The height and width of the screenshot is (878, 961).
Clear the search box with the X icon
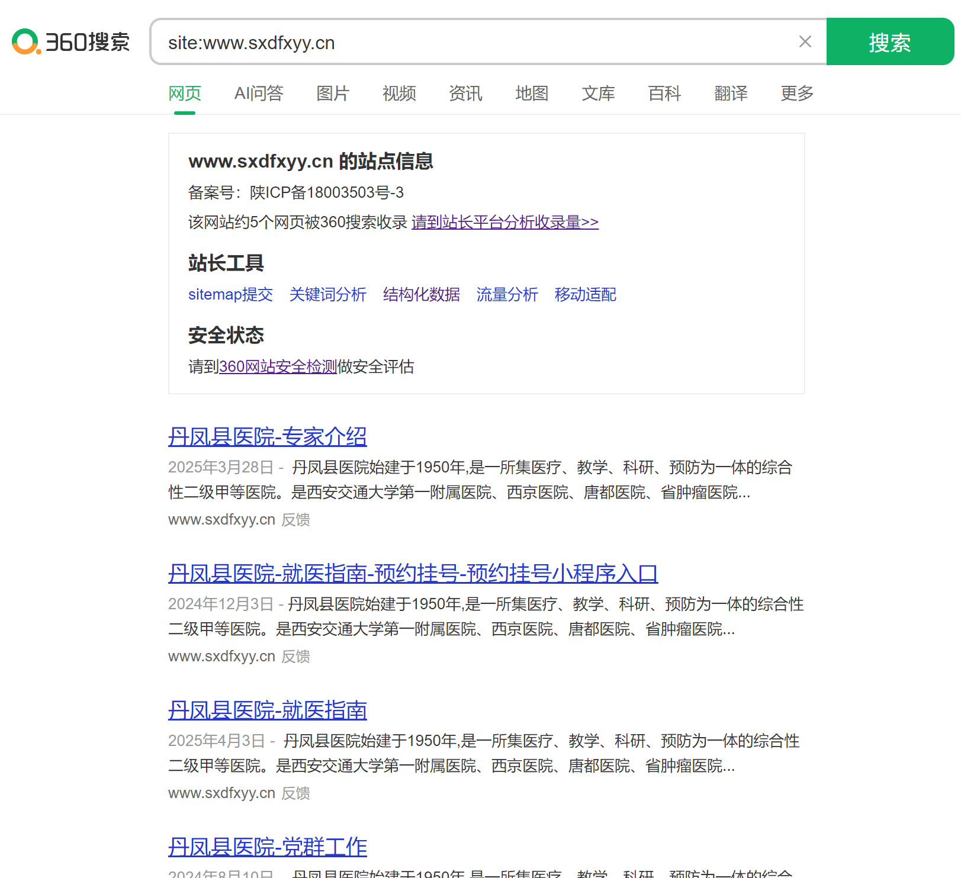[x=805, y=41]
